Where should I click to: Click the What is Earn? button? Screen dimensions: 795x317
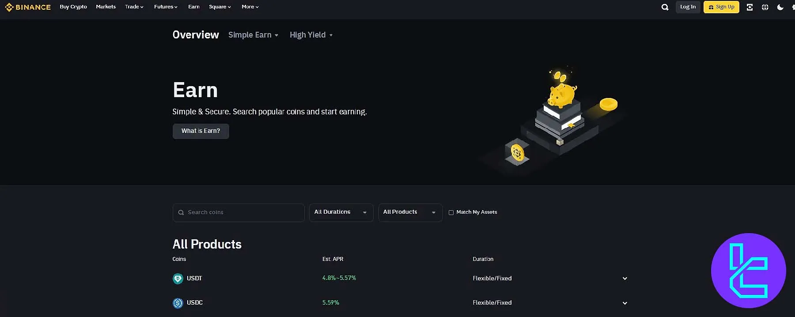pos(201,131)
